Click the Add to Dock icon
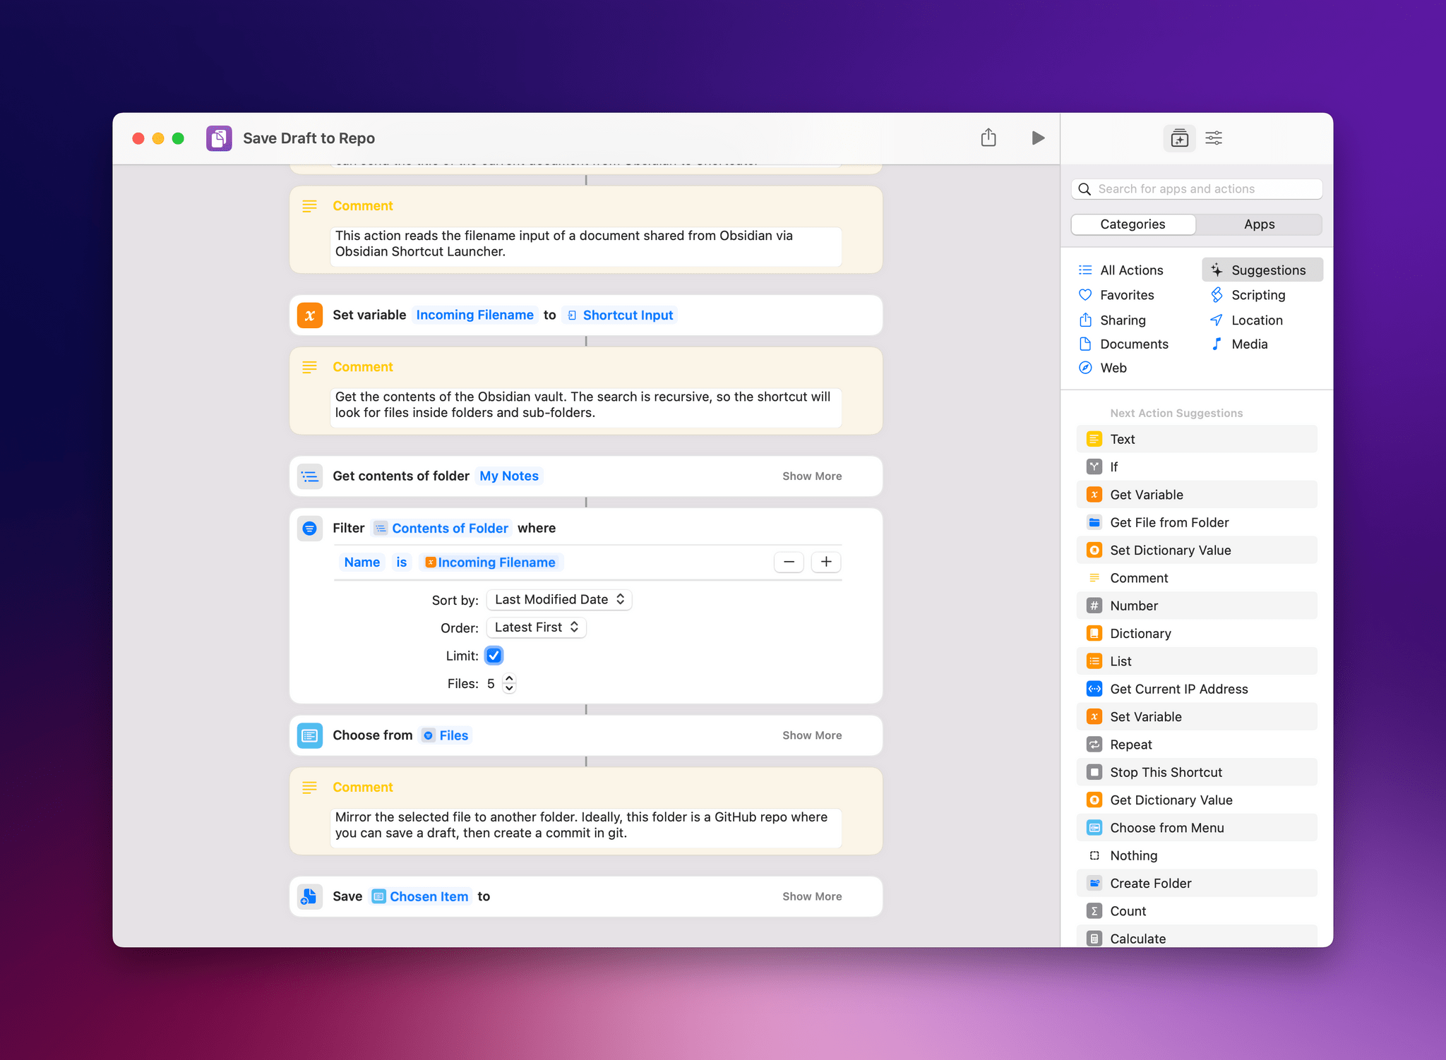 click(x=1176, y=137)
